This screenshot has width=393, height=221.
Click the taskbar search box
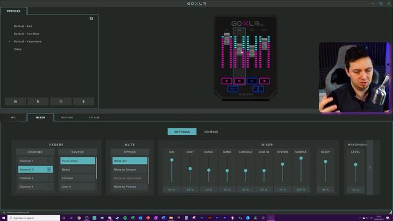34,218
